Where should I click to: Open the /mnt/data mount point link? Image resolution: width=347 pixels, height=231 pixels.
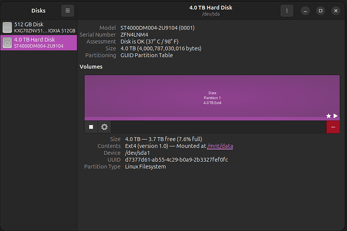220,146
